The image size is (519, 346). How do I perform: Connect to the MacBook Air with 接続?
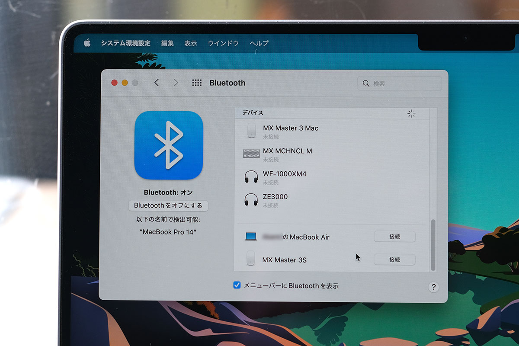point(394,237)
